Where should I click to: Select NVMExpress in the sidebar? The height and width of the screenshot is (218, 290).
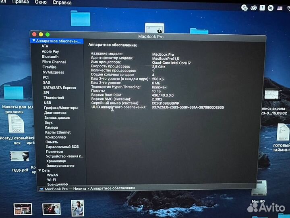coord(53,72)
